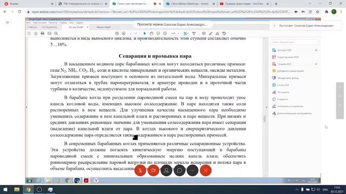Click the email envelope icon in Acrobat toolbar
This screenshot has height=194, width=346.
[x=49, y=33]
